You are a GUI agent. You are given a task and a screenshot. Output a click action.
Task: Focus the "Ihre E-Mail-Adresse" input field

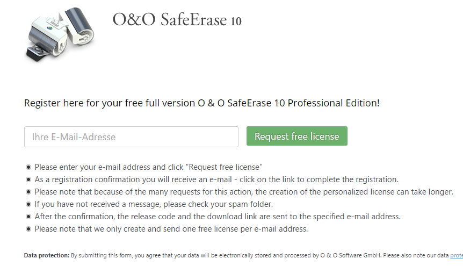click(x=131, y=137)
